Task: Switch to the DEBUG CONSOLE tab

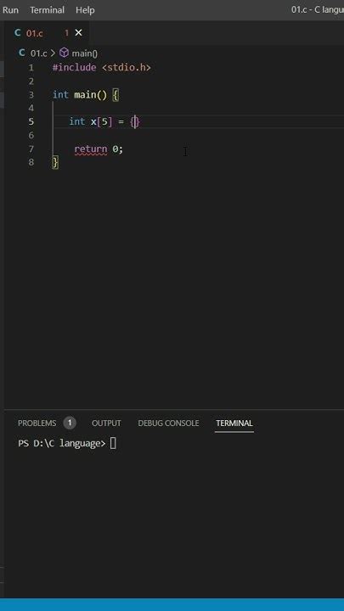Action: [168, 423]
